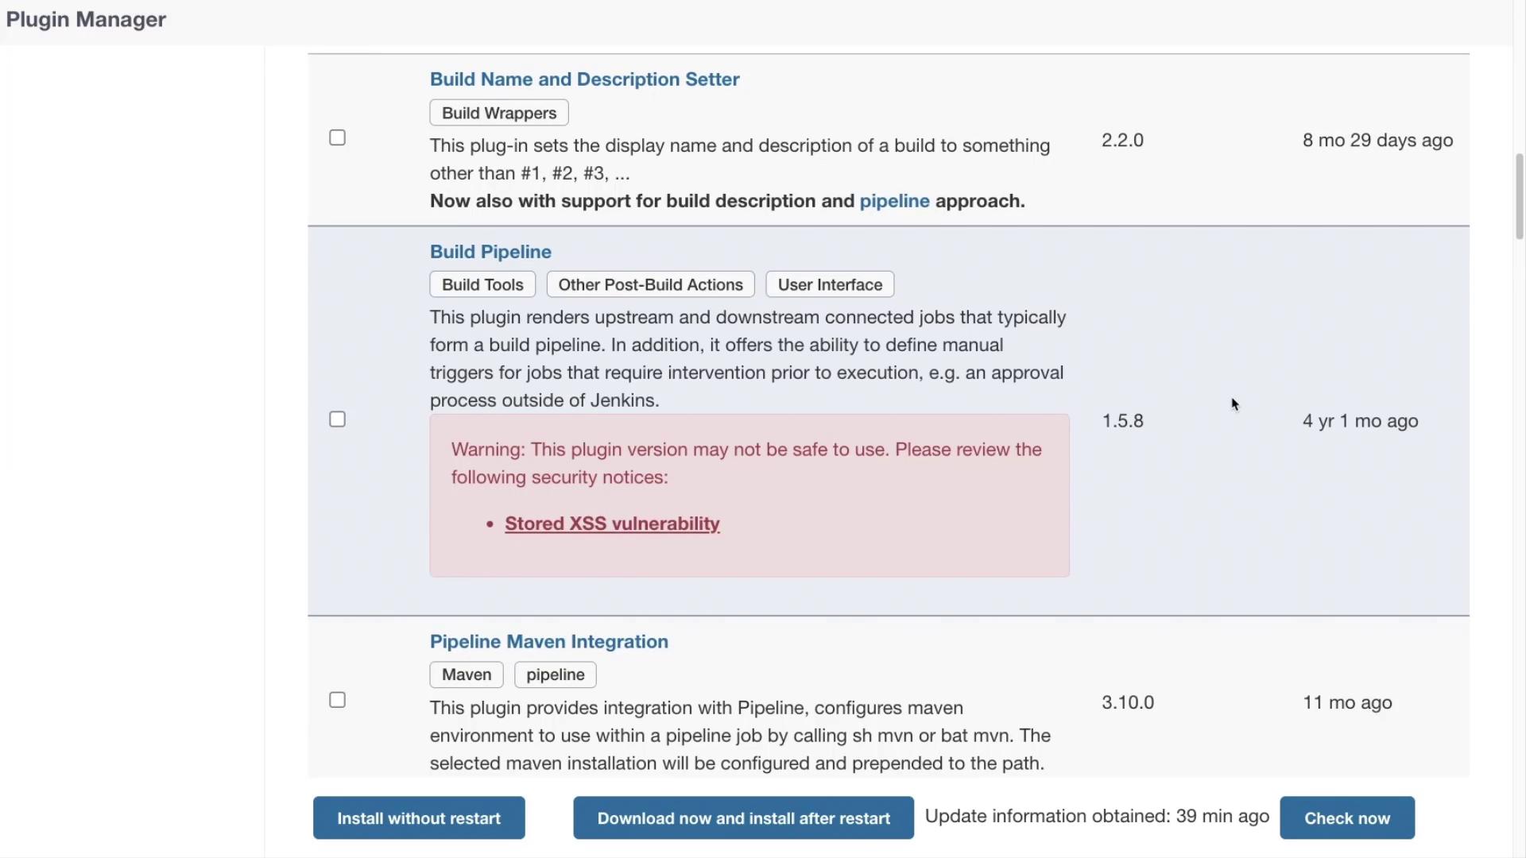Tick the Pipeline Maven Integration checkbox
The width and height of the screenshot is (1526, 858).
337,700
